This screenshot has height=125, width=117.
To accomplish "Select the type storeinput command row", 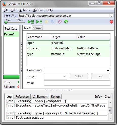I will (x=68, y=54).
